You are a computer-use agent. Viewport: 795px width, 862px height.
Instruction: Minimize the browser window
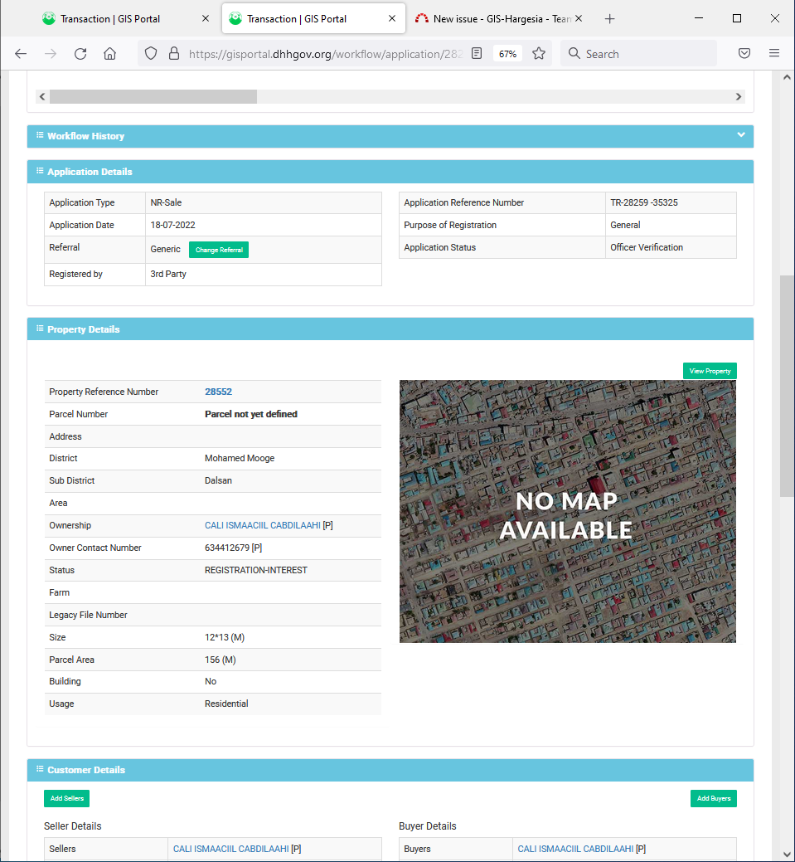699,18
